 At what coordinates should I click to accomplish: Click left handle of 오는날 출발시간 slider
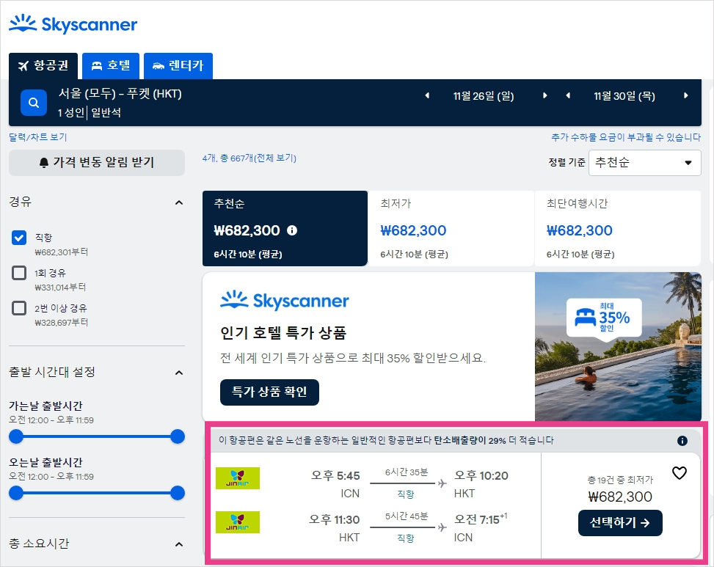[x=16, y=493]
